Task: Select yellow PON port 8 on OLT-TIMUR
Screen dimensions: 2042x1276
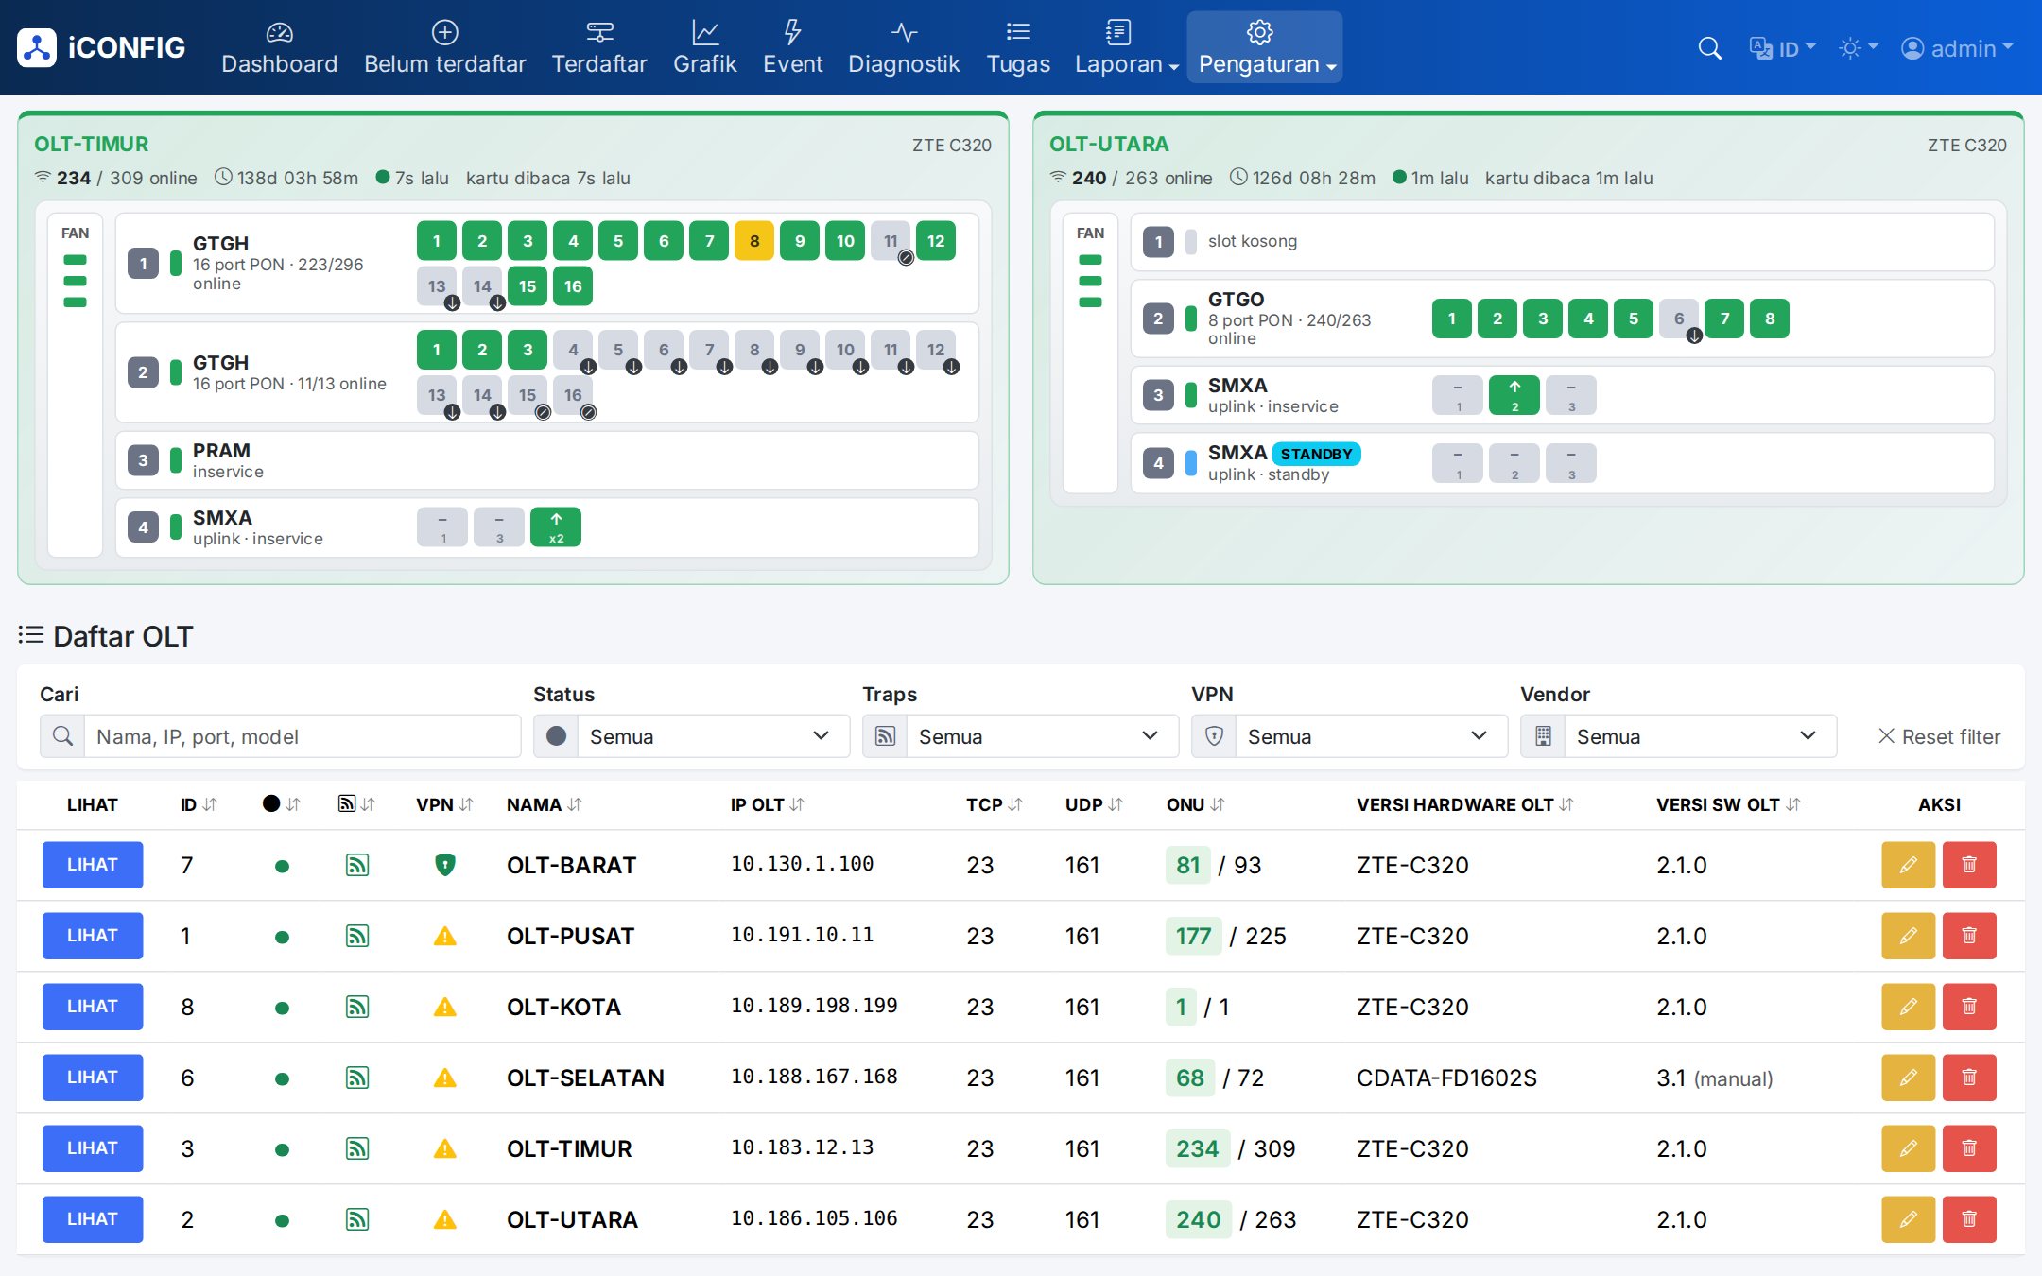Action: pyautogui.click(x=754, y=241)
